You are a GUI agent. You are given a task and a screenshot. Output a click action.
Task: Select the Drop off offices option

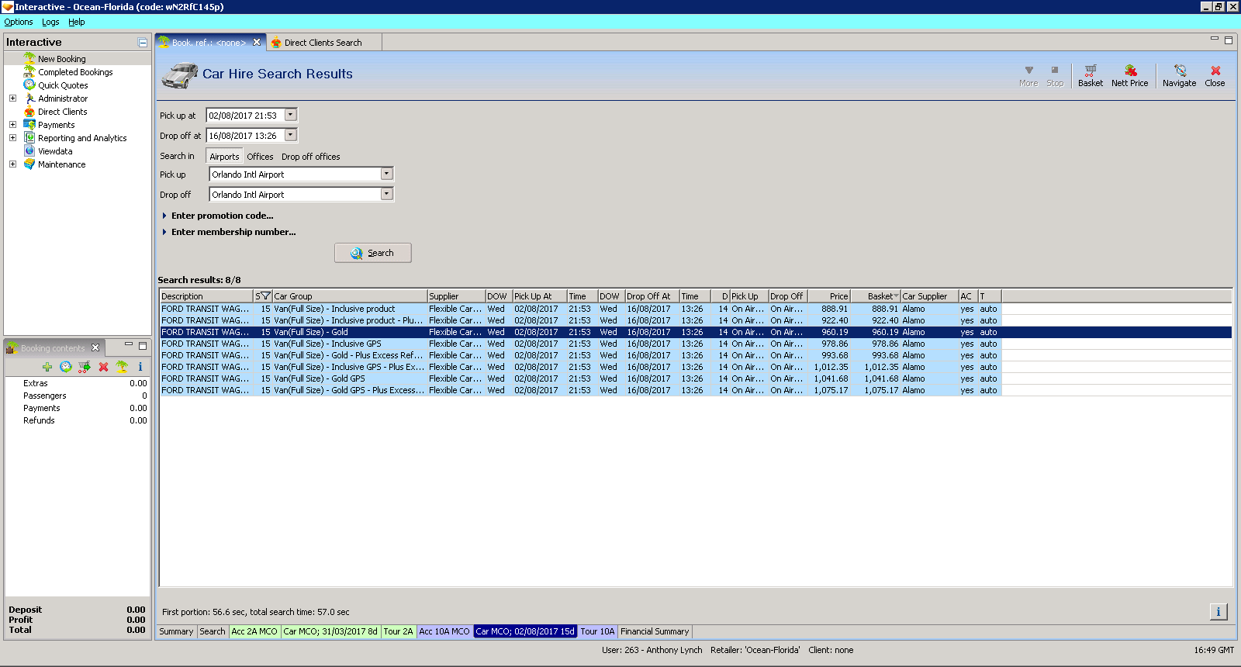pos(310,157)
